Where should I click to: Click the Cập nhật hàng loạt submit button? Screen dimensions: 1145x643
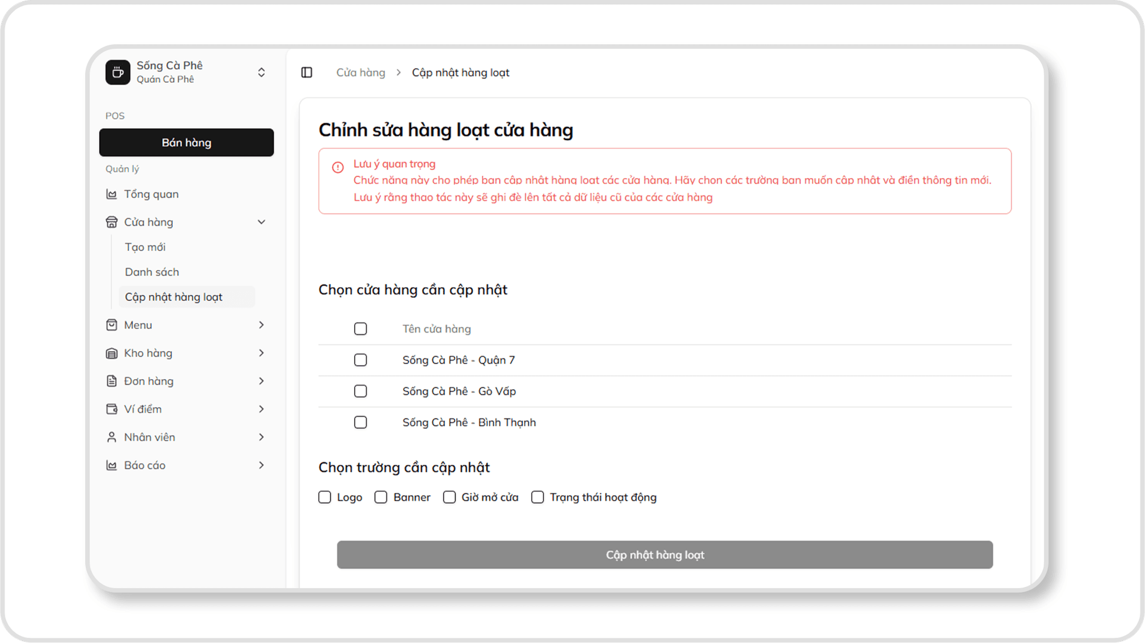click(x=664, y=555)
